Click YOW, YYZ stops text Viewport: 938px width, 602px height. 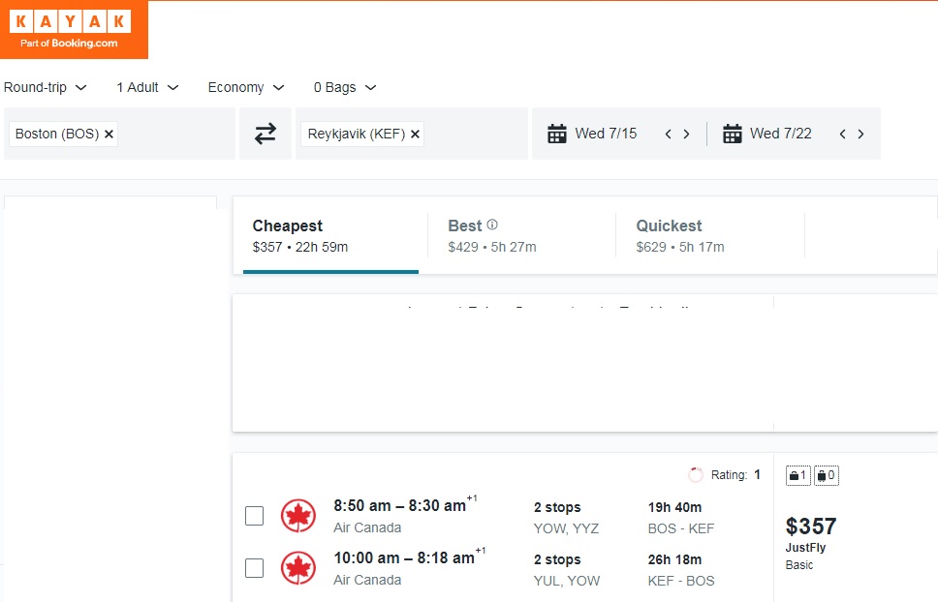566,528
